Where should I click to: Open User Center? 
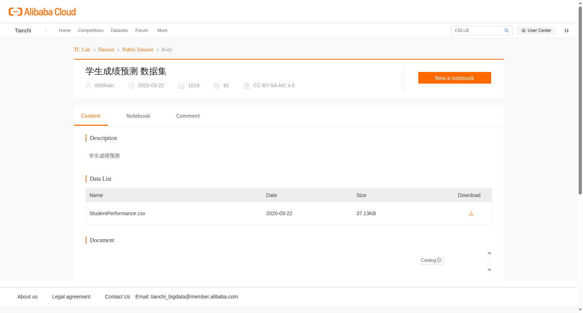click(536, 31)
